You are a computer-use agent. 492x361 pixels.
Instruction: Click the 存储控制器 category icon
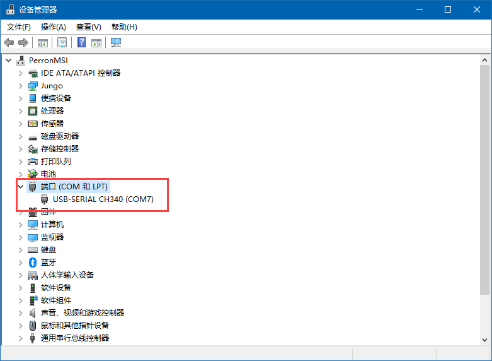pos(33,149)
